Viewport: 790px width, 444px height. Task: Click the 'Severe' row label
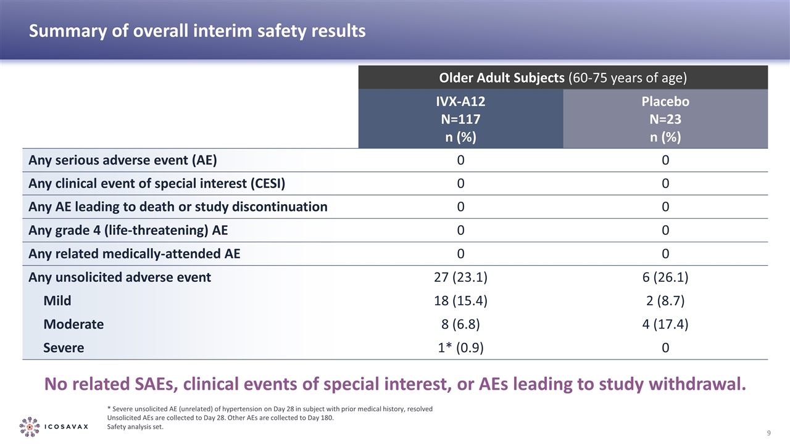pos(64,348)
